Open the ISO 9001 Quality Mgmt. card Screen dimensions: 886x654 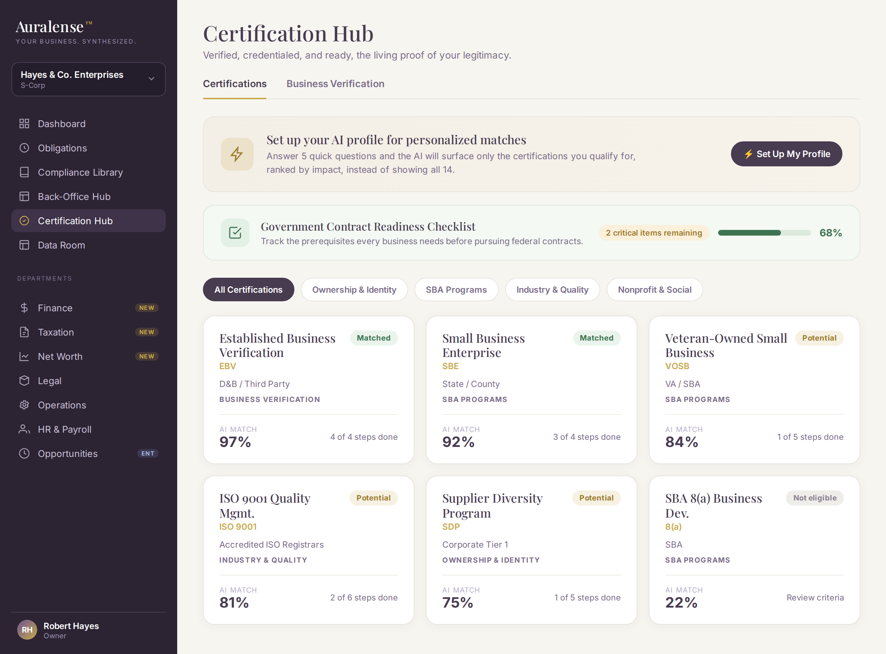pyautogui.click(x=308, y=550)
